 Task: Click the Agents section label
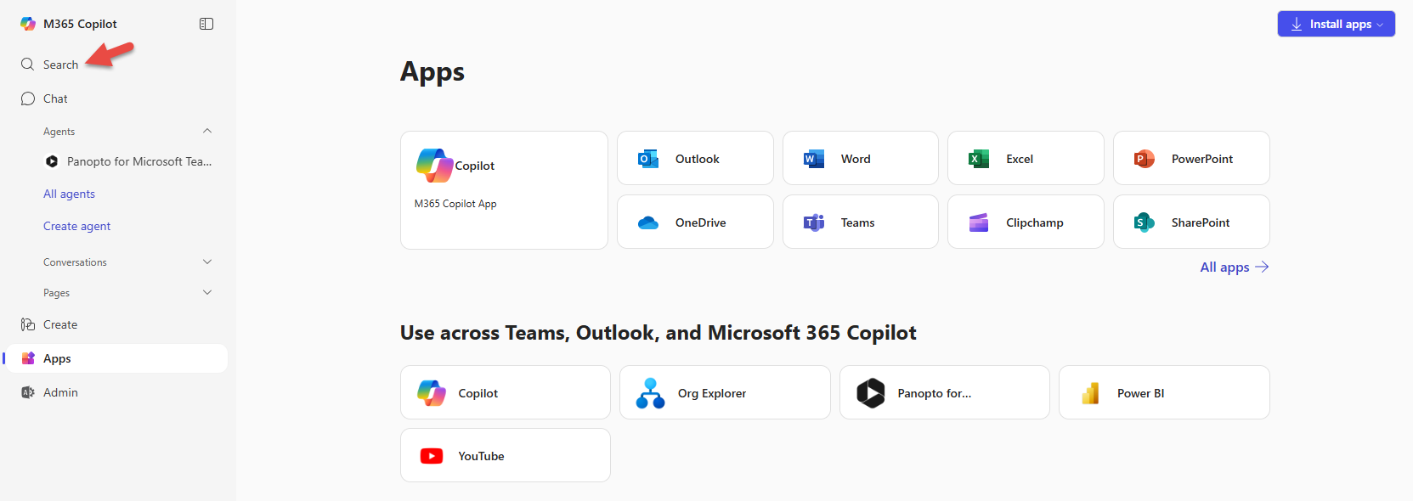pos(59,132)
